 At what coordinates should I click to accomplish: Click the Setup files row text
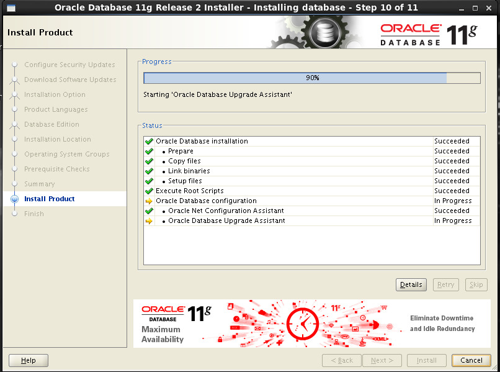185,181
